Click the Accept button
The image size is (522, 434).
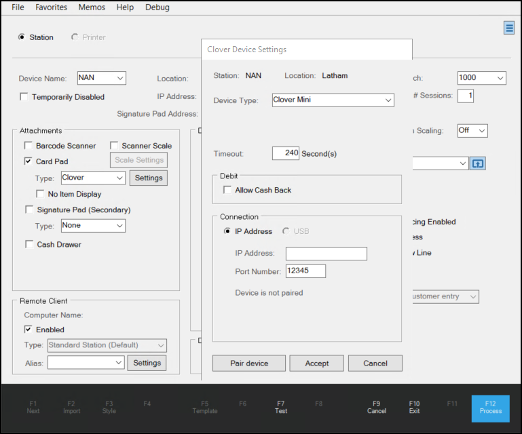pos(316,363)
